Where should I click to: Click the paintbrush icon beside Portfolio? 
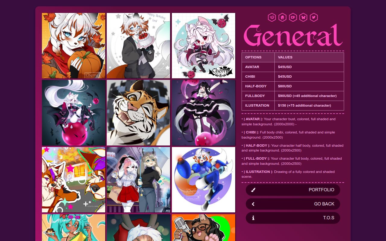pyautogui.click(x=253, y=190)
